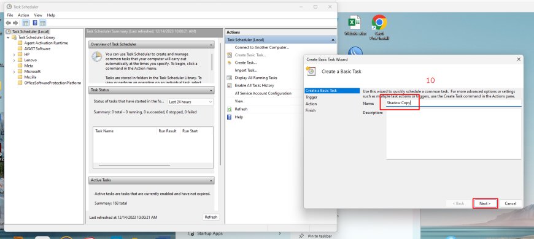Image resolution: width=534 pixels, height=239 pixels.
Task: Click the task list horizontal scrollbar
Action: click(134, 165)
